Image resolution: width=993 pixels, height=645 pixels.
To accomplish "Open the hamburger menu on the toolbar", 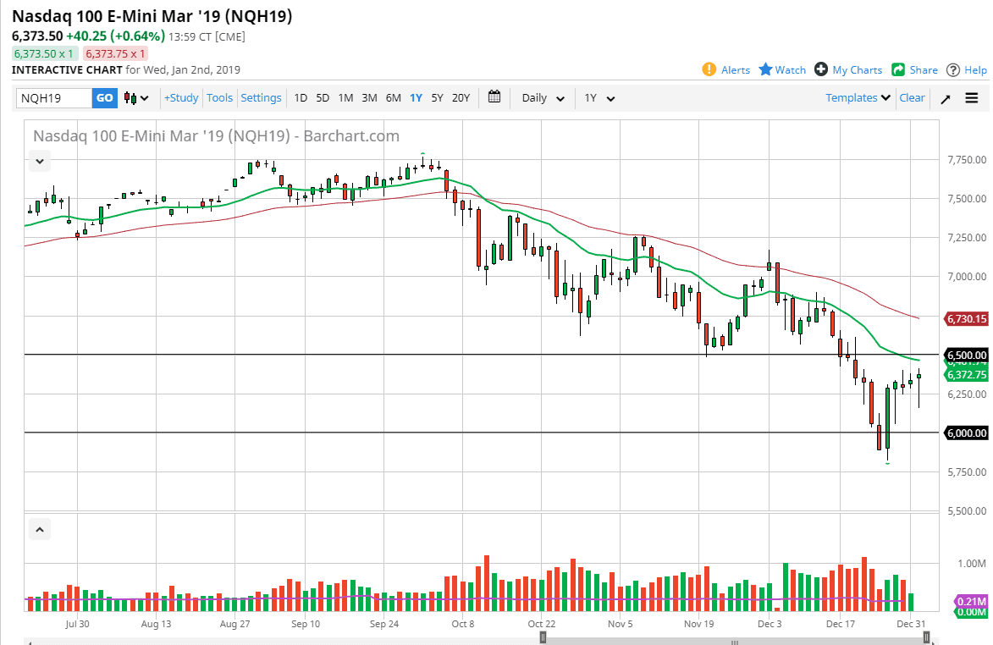I will (972, 97).
